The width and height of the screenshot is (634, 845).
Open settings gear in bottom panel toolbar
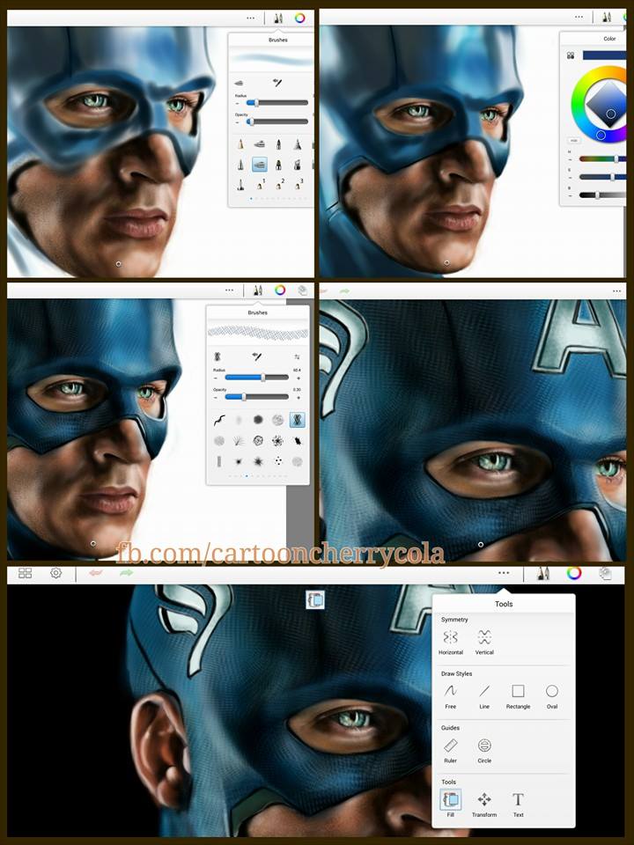click(56, 573)
